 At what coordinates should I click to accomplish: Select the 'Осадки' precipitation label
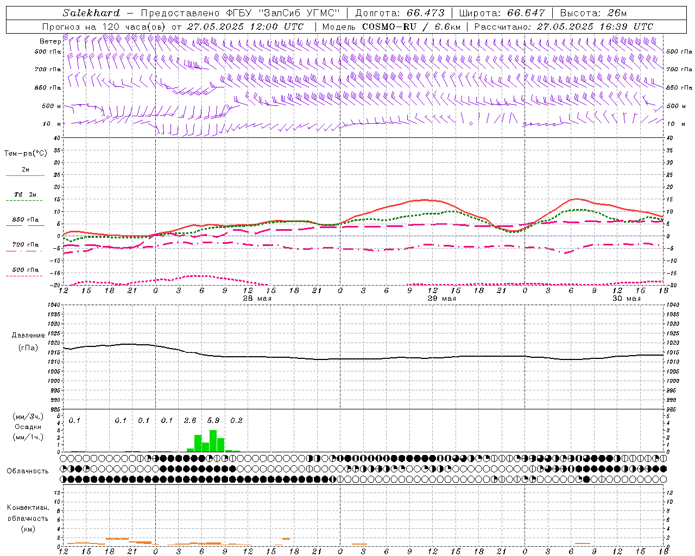[x=28, y=427]
